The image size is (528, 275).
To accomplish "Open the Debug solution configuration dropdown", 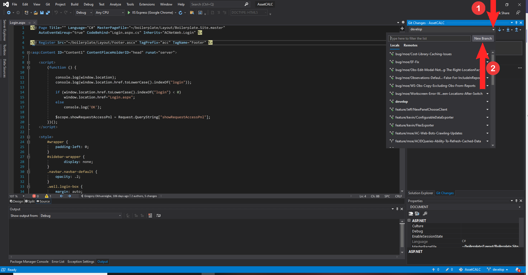I will click(x=84, y=13).
